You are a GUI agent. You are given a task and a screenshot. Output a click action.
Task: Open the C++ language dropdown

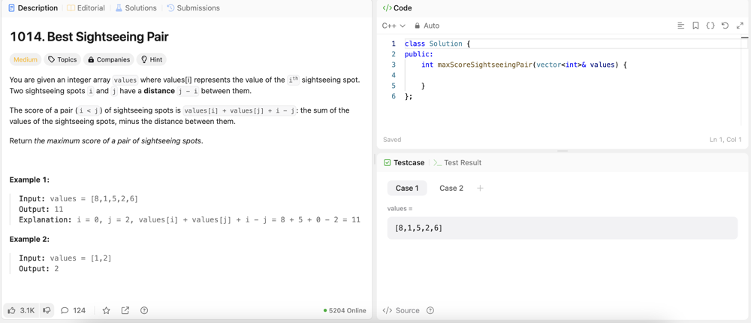tap(394, 26)
